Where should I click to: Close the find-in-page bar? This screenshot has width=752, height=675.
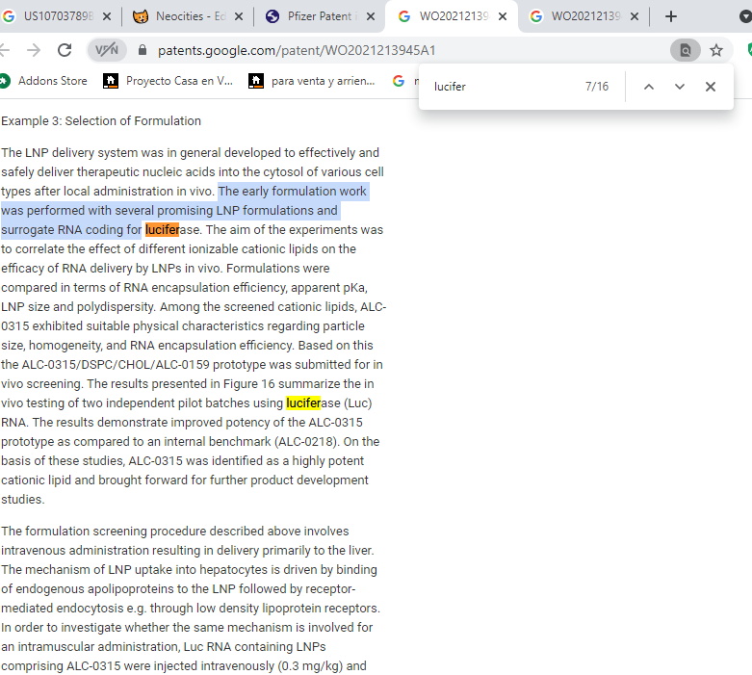point(711,87)
